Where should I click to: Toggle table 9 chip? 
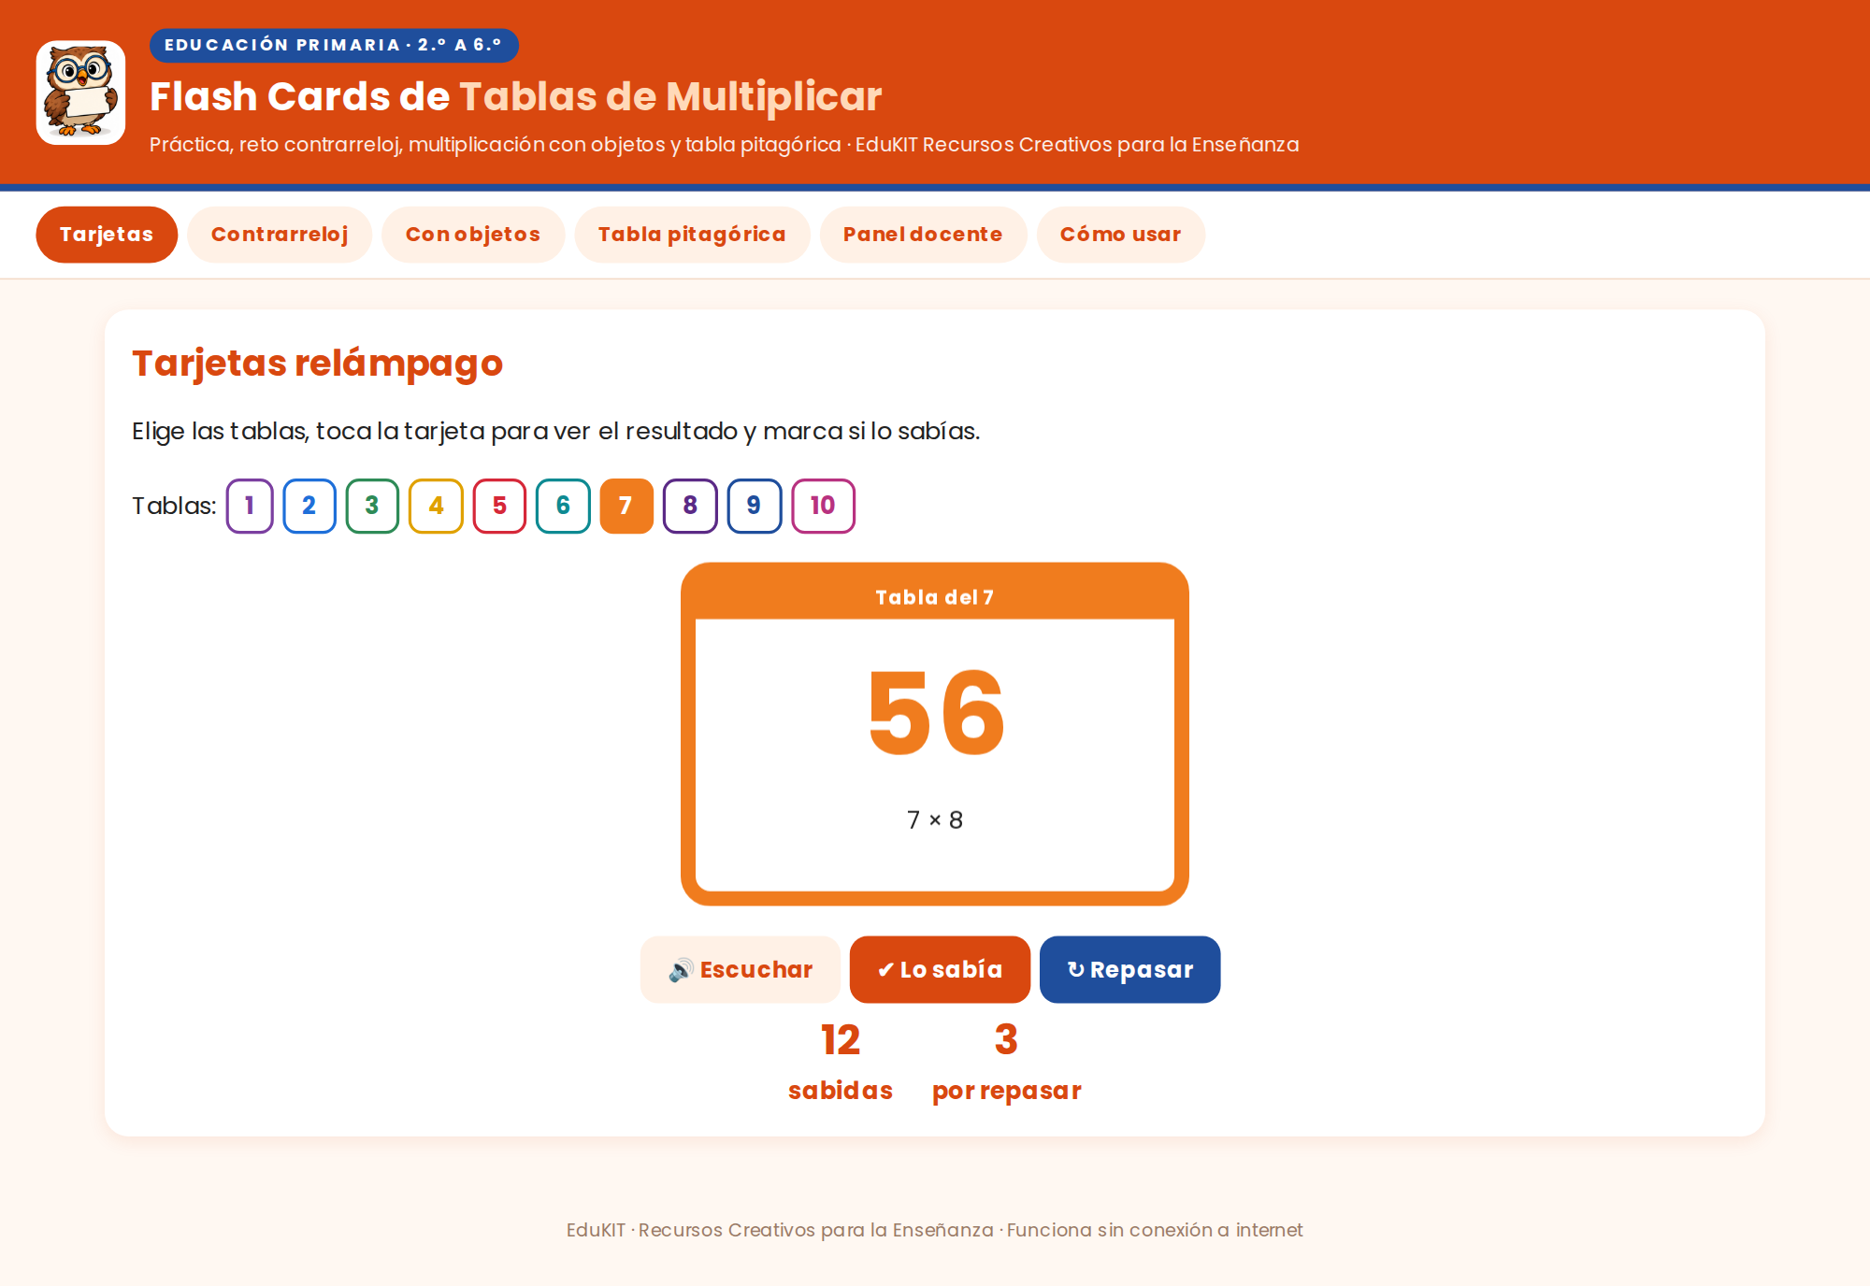pyautogui.click(x=755, y=506)
